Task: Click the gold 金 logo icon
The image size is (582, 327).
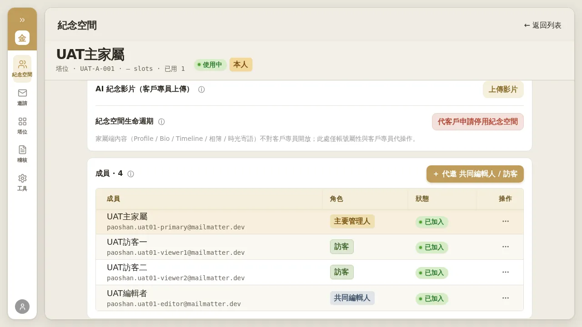Action: point(22,38)
